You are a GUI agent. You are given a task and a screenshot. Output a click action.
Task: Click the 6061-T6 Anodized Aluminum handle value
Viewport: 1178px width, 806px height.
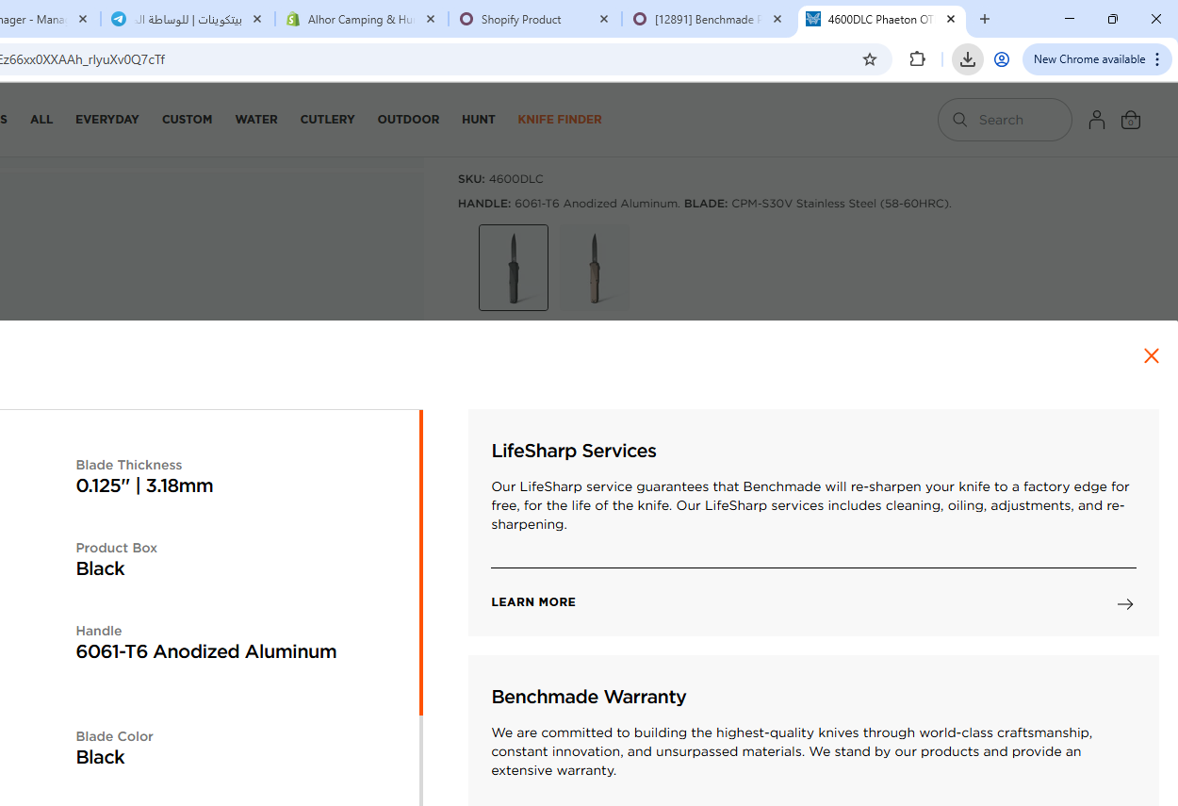tap(206, 651)
